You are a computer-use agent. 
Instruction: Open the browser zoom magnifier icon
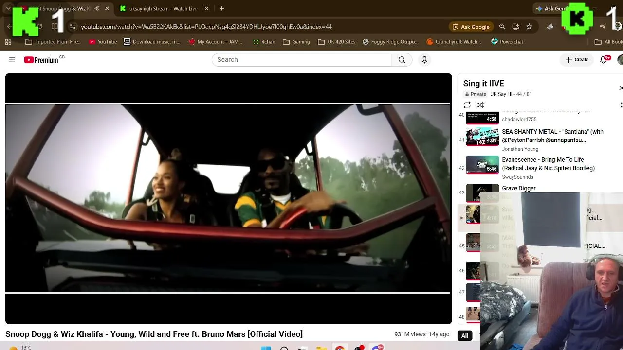(x=502, y=27)
